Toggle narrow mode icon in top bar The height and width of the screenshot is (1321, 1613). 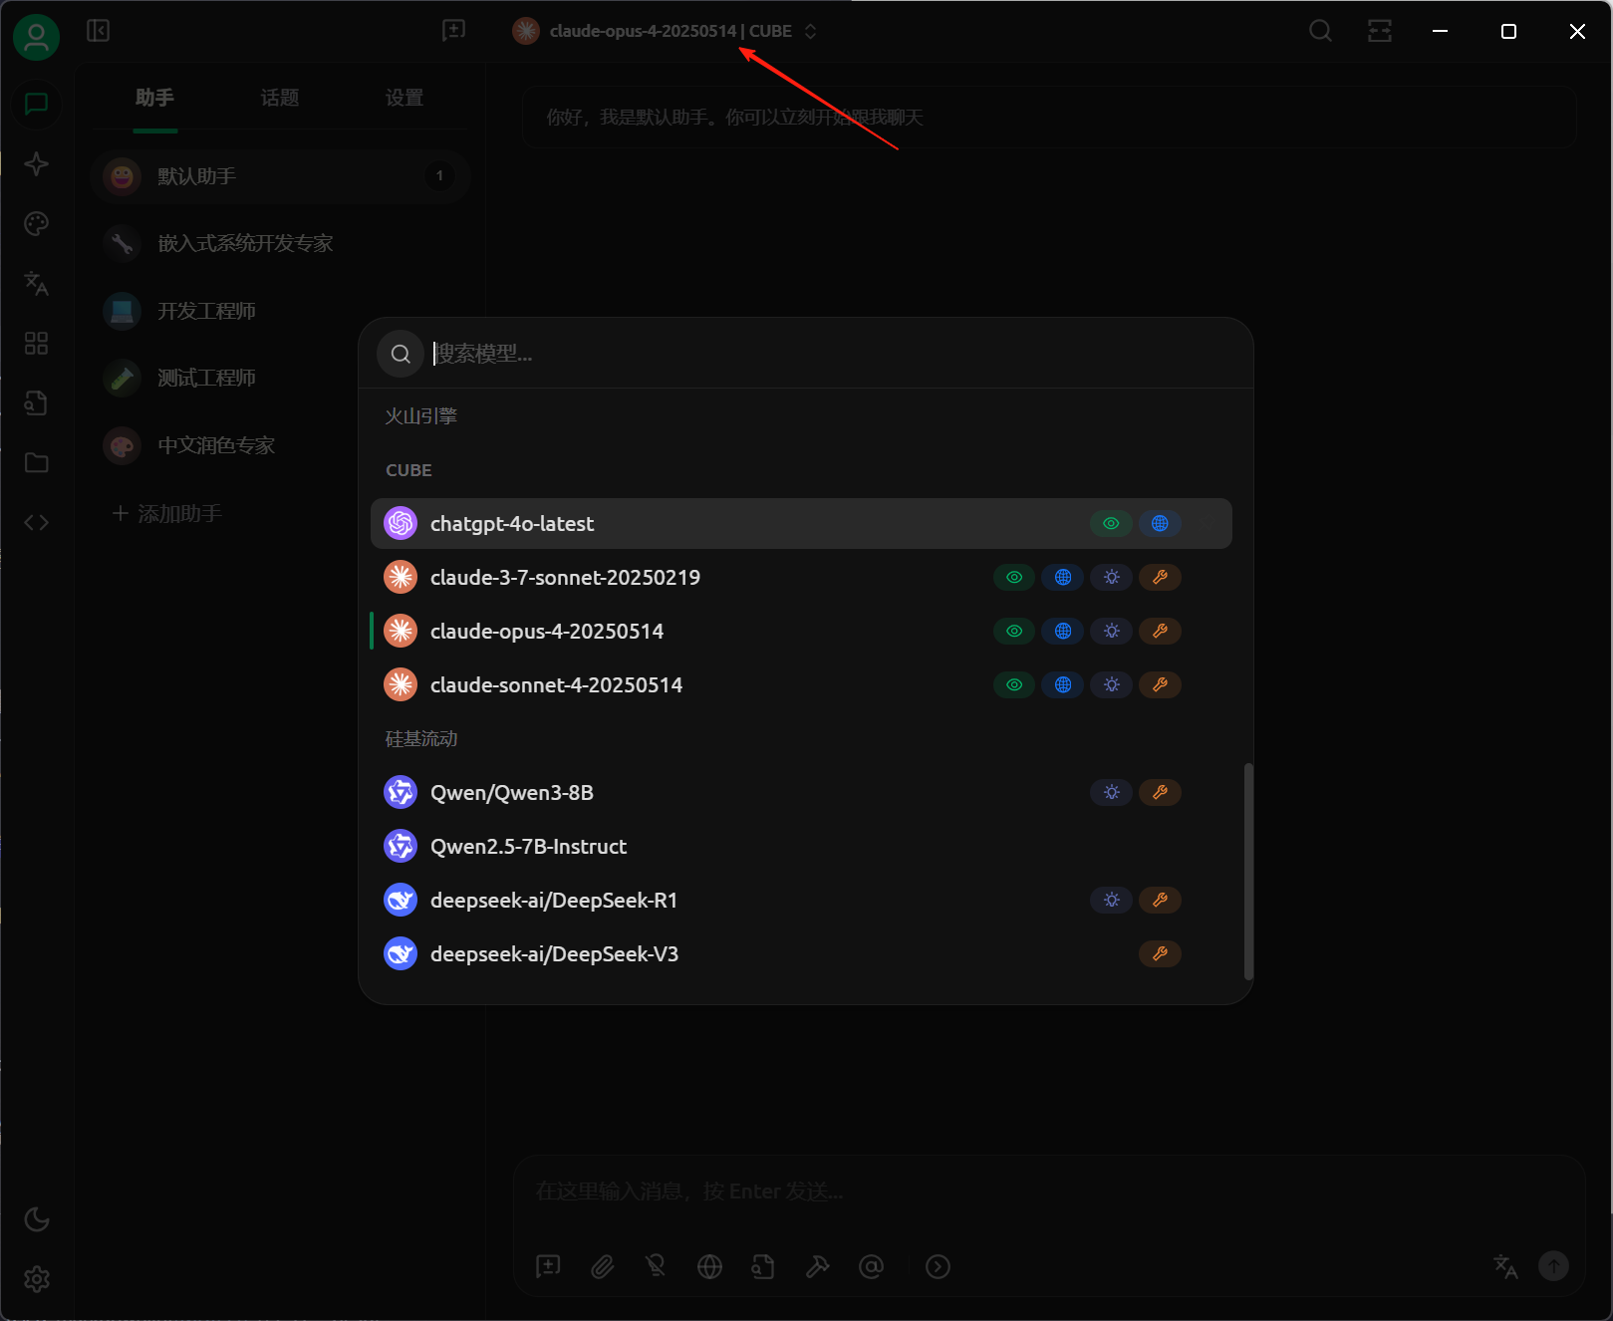(1380, 31)
